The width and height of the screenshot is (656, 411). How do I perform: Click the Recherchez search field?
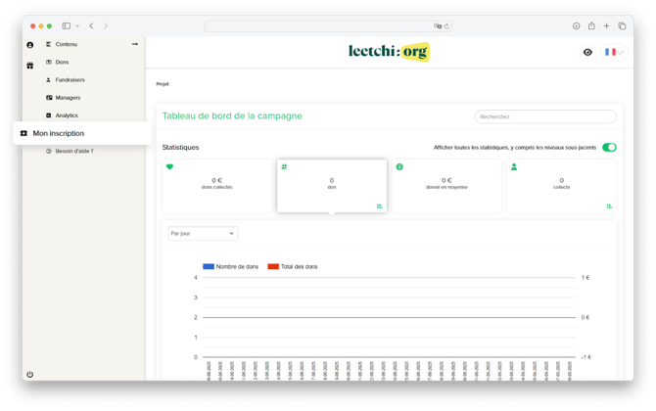click(x=545, y=116)
